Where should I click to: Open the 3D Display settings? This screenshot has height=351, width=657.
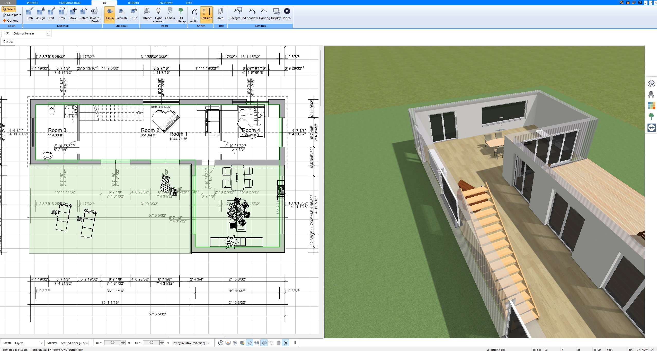coord(276,14)
